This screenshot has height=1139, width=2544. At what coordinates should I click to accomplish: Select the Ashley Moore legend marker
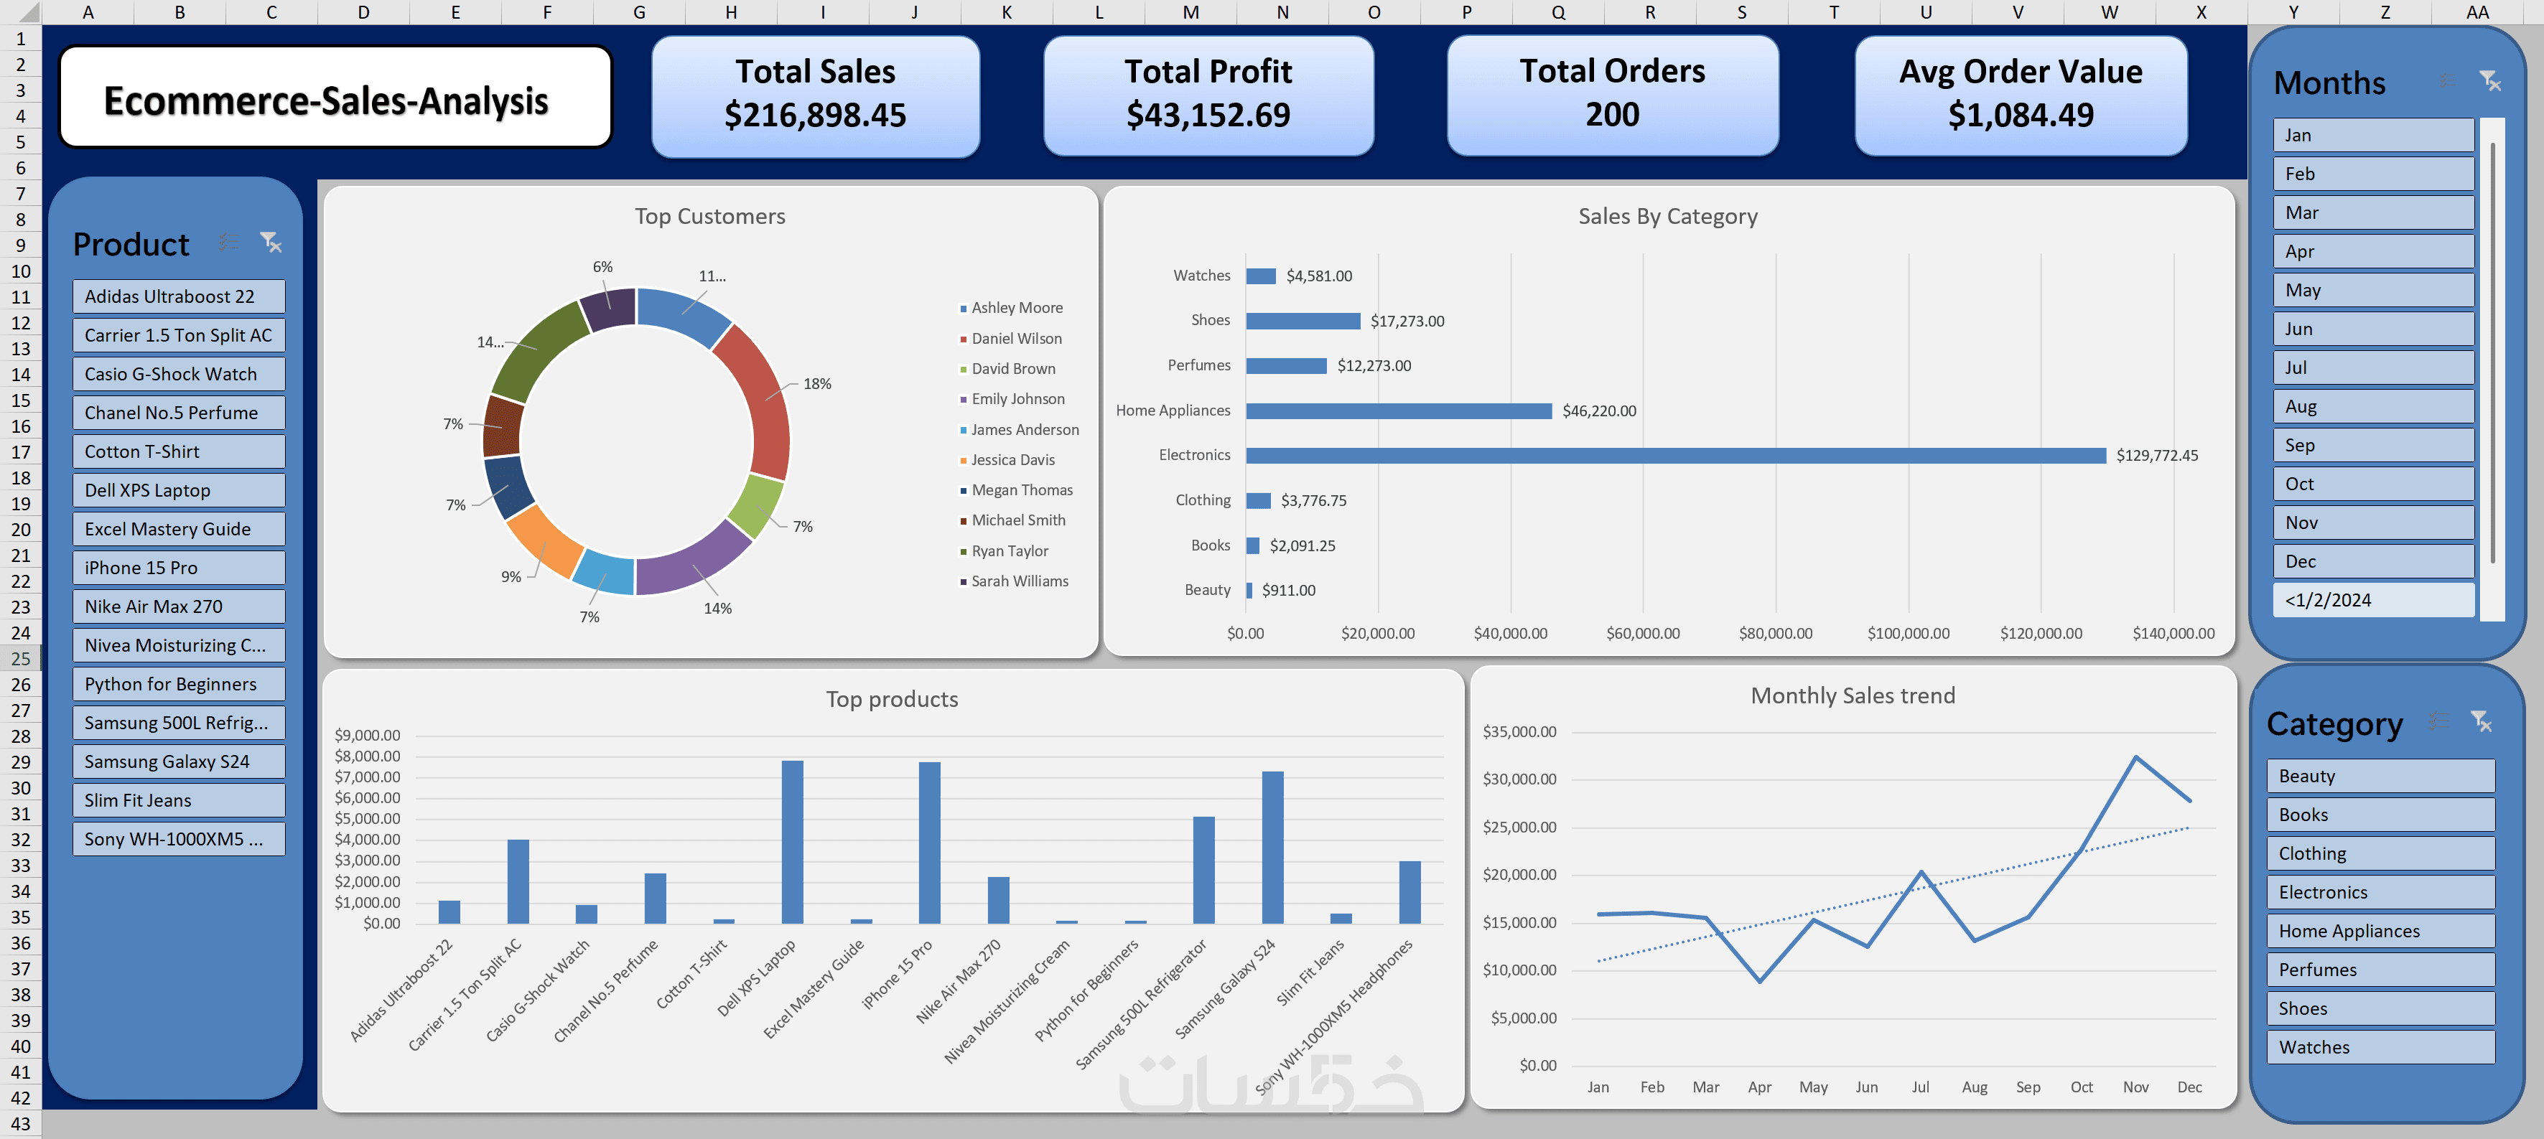tap(963, 309)
